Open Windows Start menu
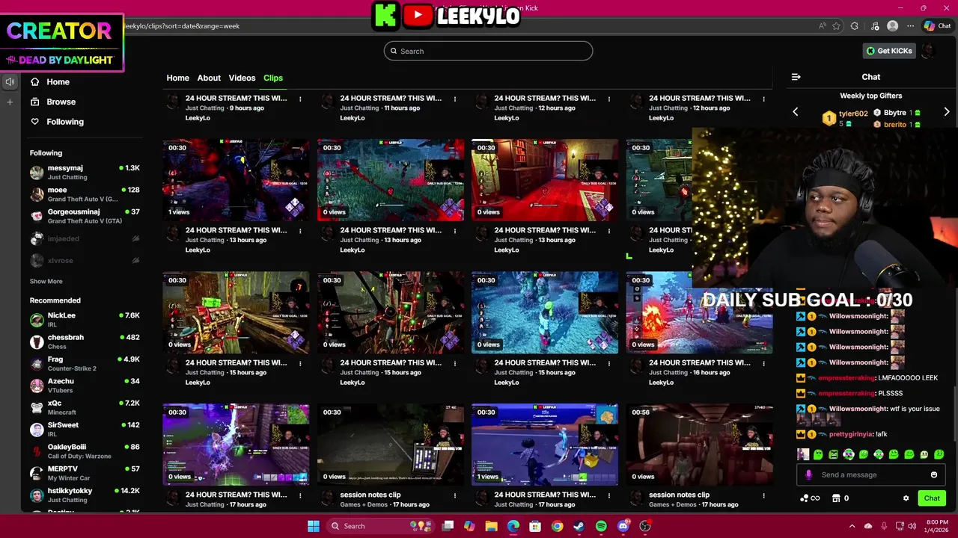Image resolution: width=958 pixels, height=538 pixels. [314, 526]
